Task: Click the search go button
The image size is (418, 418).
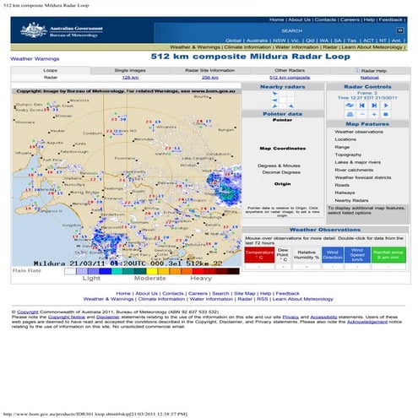Action: tap(399, 30)
